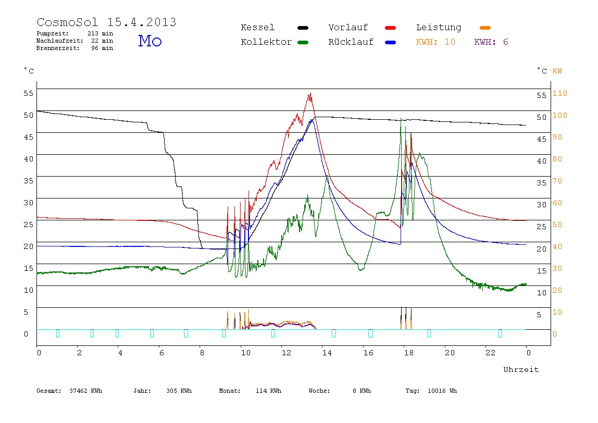Select the hour '14' time-axis tick
This screenshot has height=423, width=598.
coord(327,353)
